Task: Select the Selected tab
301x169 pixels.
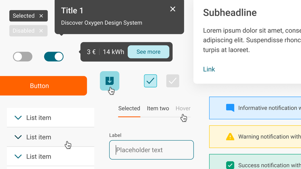Action: 129,108
